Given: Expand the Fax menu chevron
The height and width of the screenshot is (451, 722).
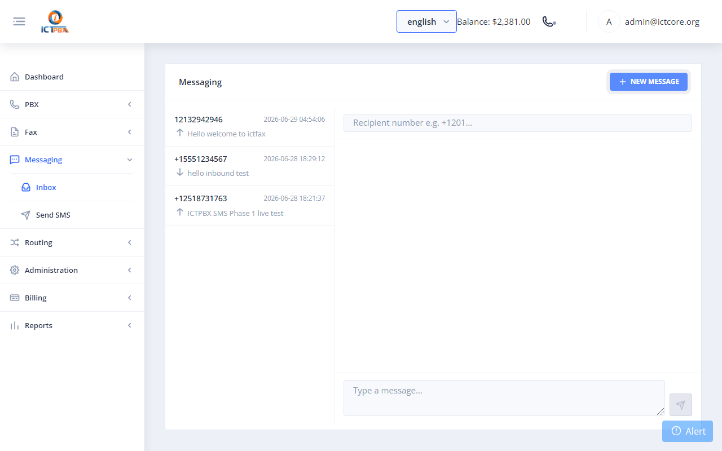Looking at the screenshot, I should [x=130, y=132].
